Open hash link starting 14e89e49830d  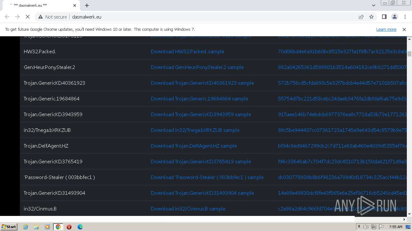tap(342, 193)
